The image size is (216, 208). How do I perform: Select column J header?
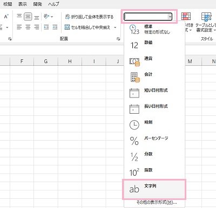(118, 61)
